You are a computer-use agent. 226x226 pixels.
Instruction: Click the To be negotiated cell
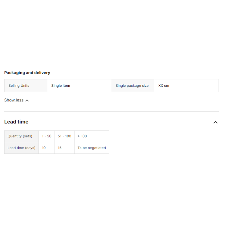point(92,148)
